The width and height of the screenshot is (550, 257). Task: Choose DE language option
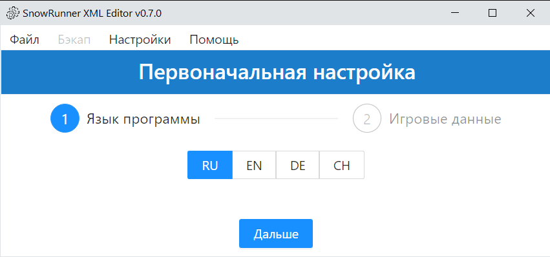tap(298, 165)
